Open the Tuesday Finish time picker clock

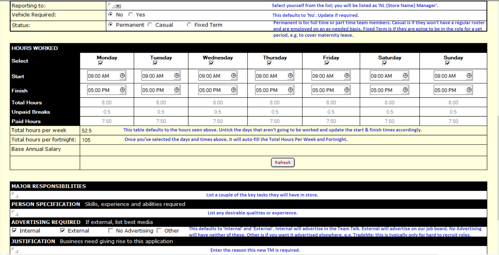tap(177, 90)
